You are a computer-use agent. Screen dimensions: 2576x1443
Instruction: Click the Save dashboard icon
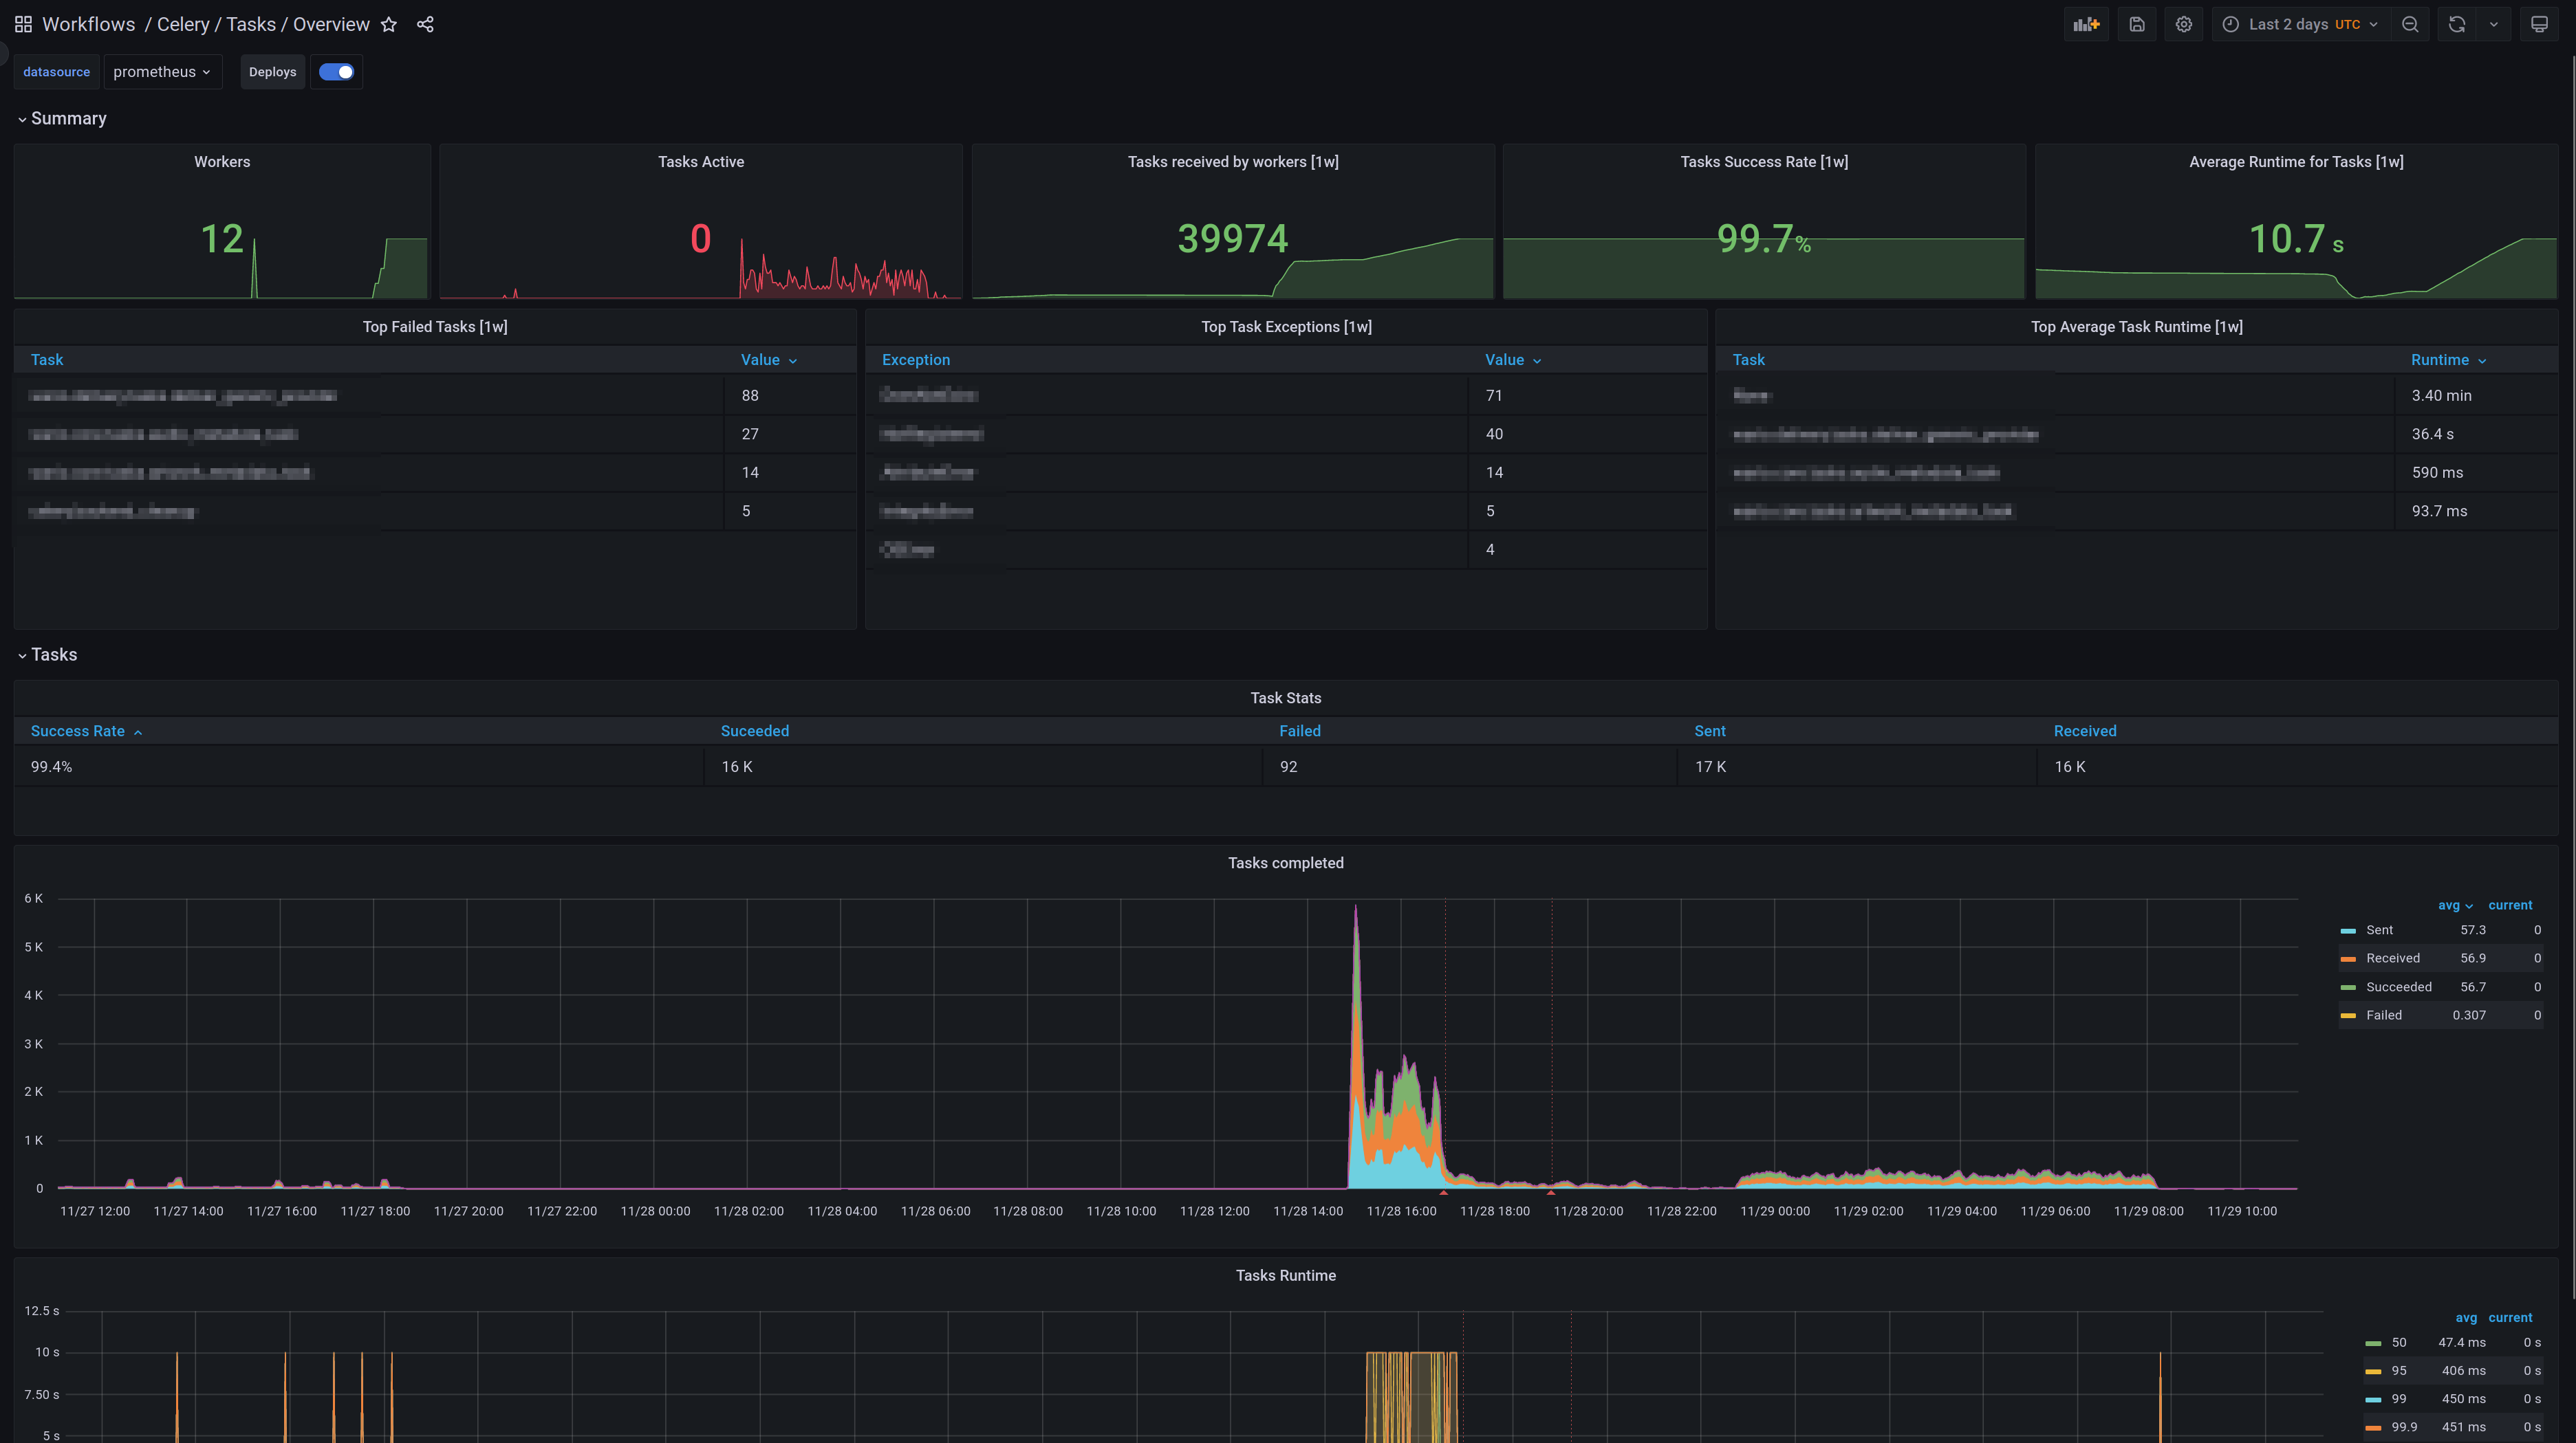[2137, 24]
